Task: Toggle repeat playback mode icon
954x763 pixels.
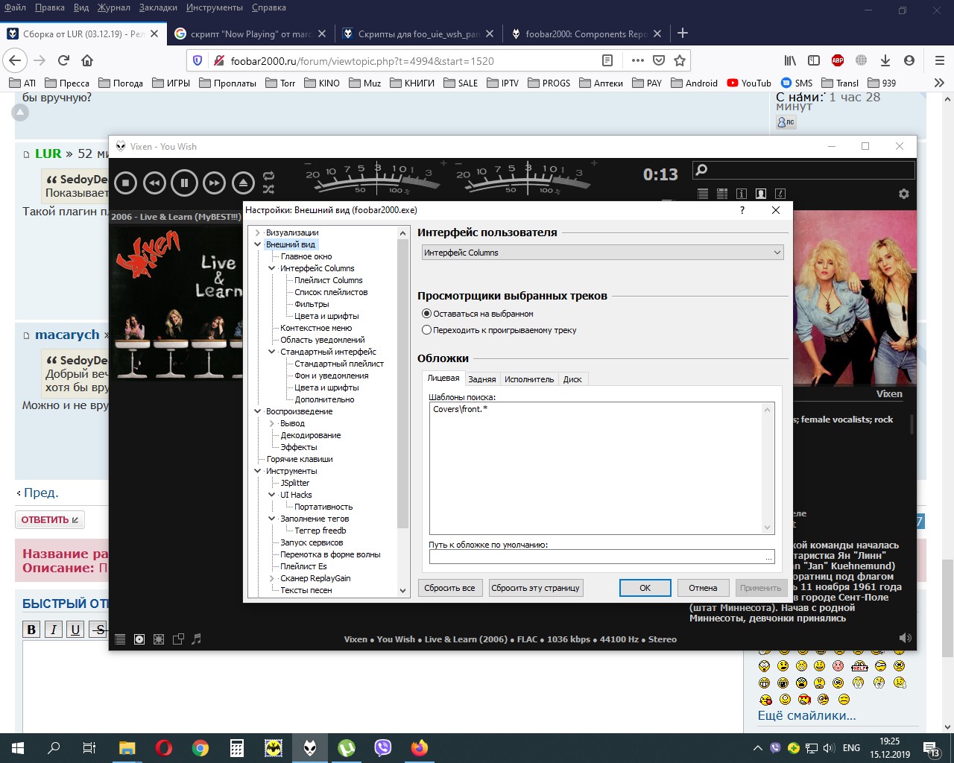Action: pos(268,176)
